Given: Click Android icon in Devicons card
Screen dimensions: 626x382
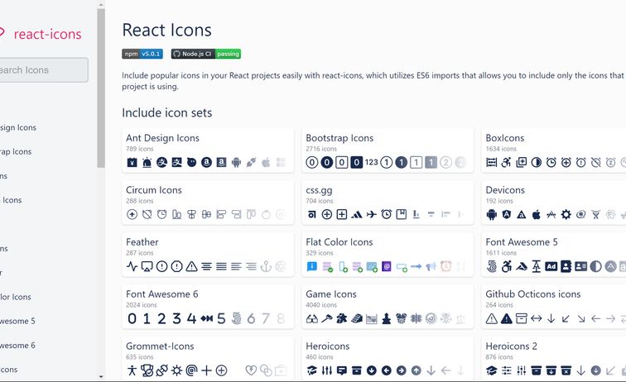Looking at the screenshot, I should (492, 214).
